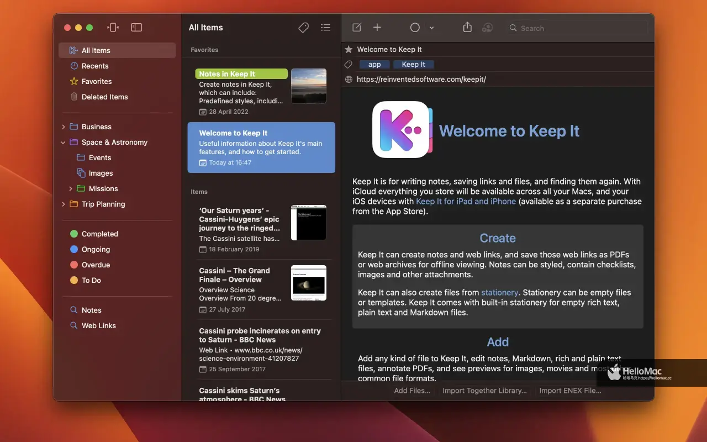Click the Notes in Keep It green title

point(241,74)
